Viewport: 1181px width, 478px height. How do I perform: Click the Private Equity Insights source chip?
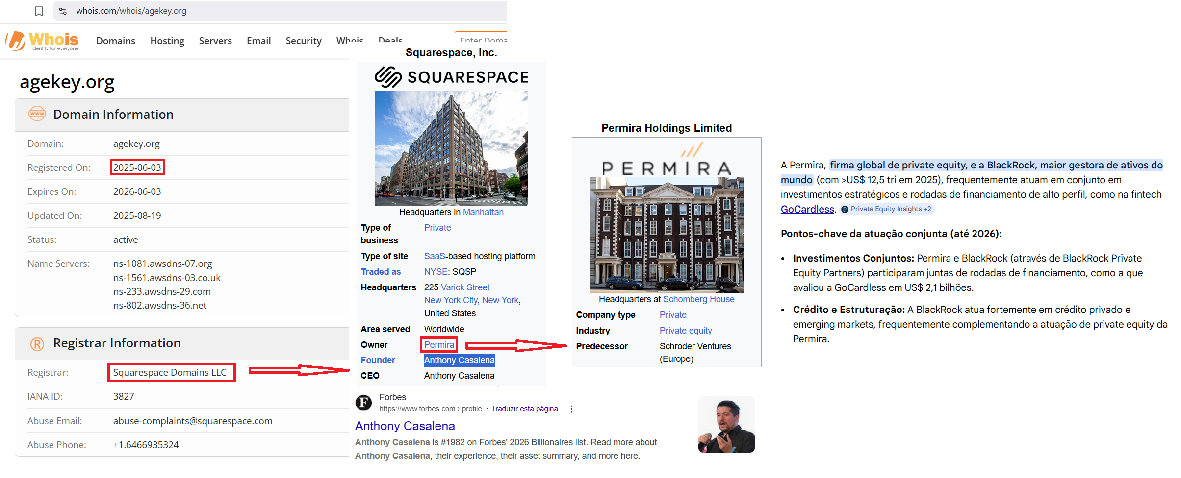pyautogui.click(x=887, y=209)
